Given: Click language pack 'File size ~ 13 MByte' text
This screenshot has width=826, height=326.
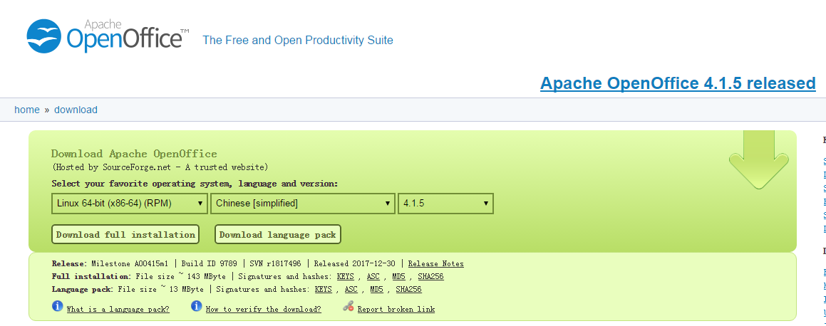Looking at the screenshot, I should coord(162,289).
